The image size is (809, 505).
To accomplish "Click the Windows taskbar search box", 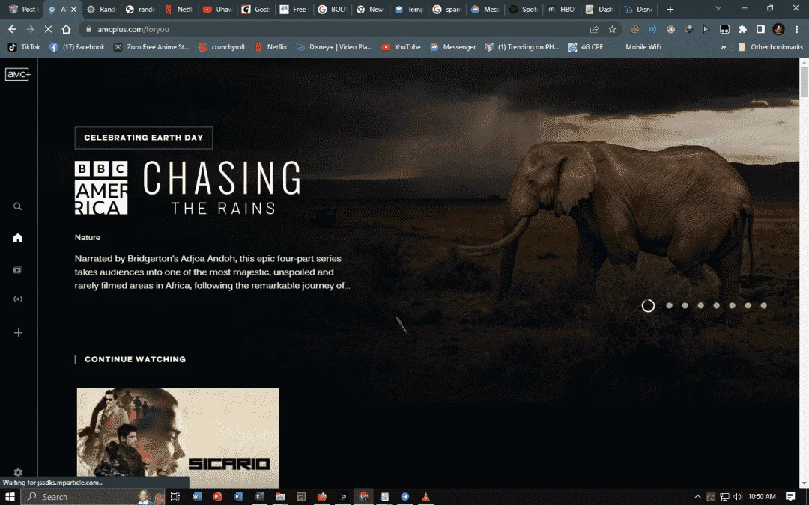I will coord(93,497).
